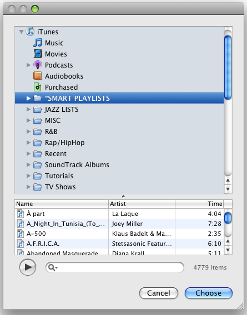The image size is (247, 315).
Task: Expand the *SMART PLAYLISTS folder triangle
Action: click(28, 98)
